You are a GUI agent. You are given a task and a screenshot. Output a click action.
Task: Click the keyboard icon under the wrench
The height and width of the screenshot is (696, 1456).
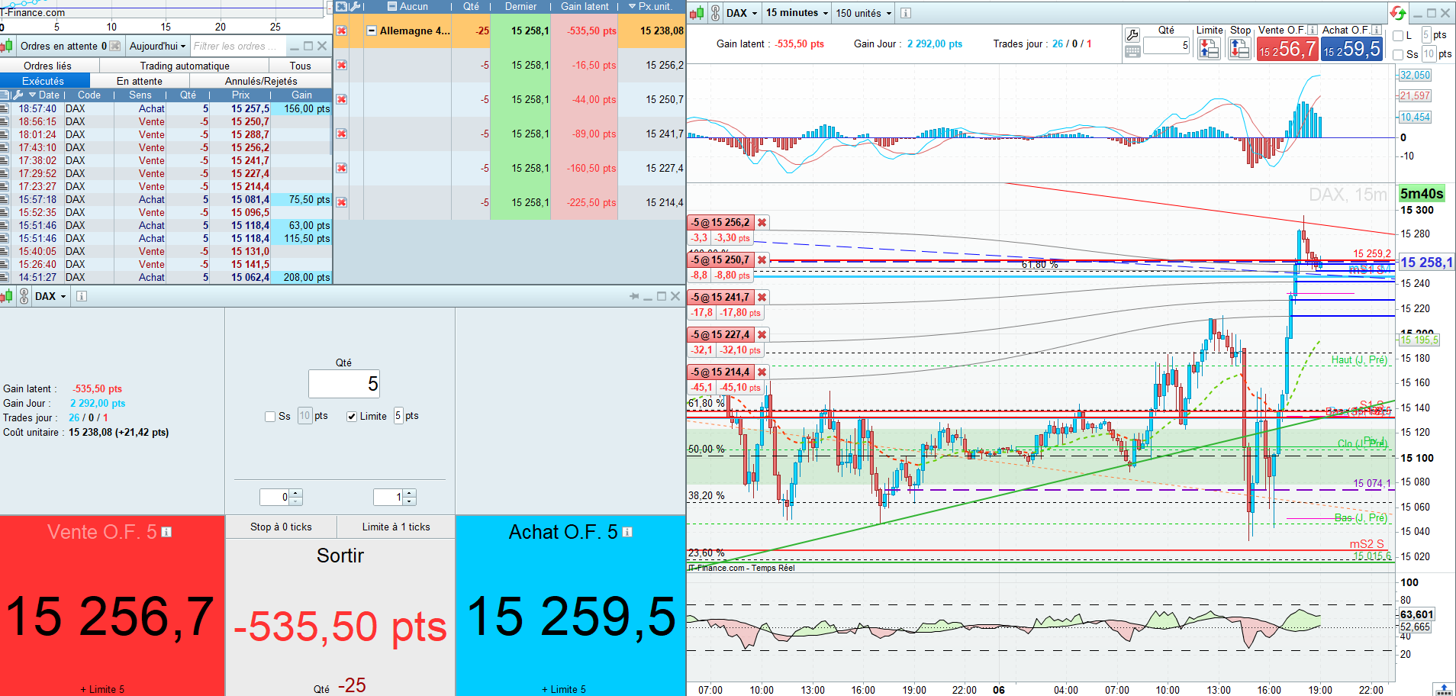(1132, 52)
